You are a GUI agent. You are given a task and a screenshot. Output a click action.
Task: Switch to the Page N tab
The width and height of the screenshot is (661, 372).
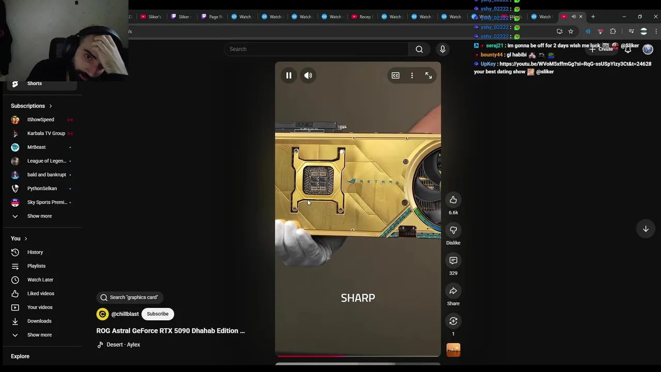212,17
